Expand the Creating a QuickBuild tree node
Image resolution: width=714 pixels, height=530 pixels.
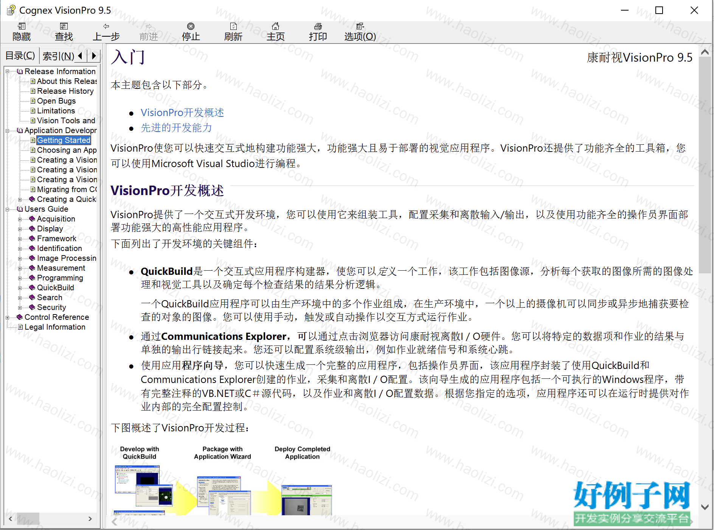[x=20, y=200]
